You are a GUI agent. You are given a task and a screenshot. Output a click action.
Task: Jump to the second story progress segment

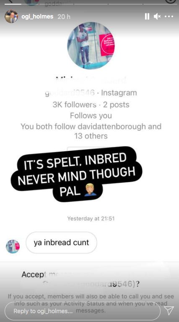click(56, 4)
